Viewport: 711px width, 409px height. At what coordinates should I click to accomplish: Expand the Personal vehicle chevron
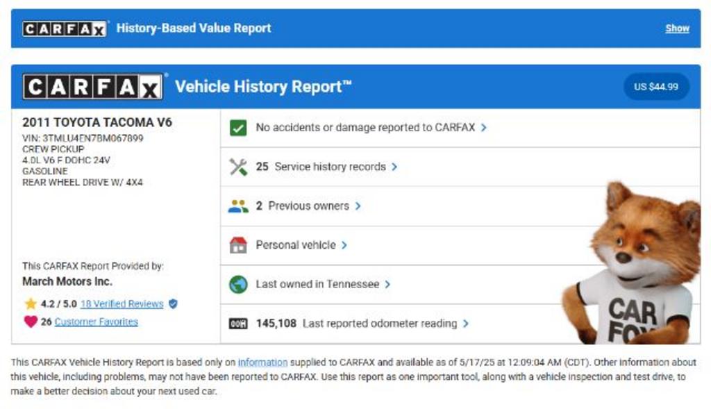[x=344, y=245]
